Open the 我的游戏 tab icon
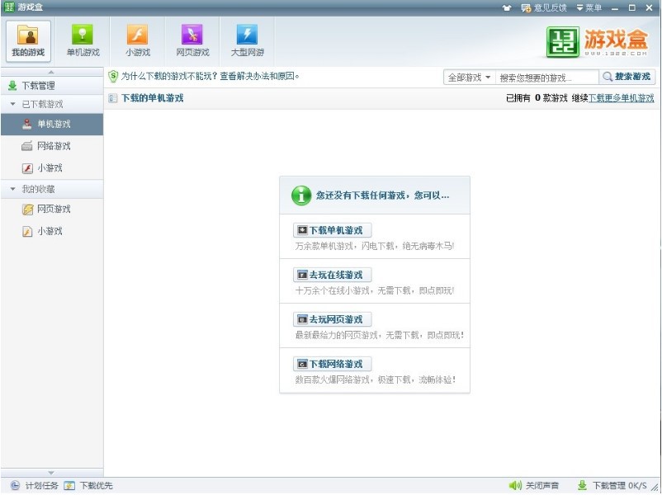This screenshot has width=662, height=495. (x=28, y=40)
